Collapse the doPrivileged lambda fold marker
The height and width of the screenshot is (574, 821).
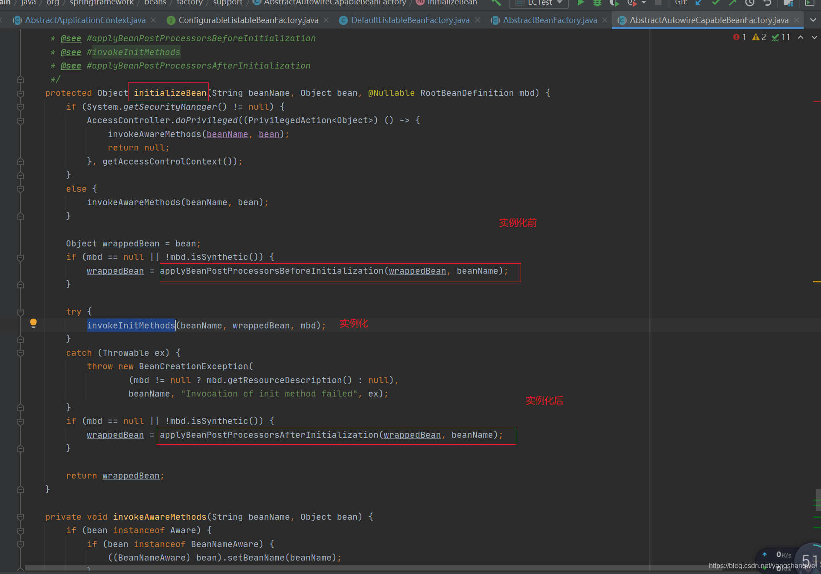(x=20, y=121)
